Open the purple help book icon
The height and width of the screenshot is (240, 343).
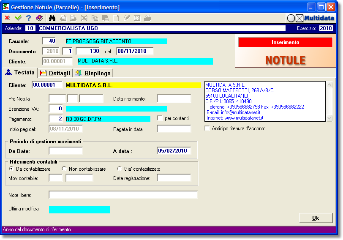point(39,18)
